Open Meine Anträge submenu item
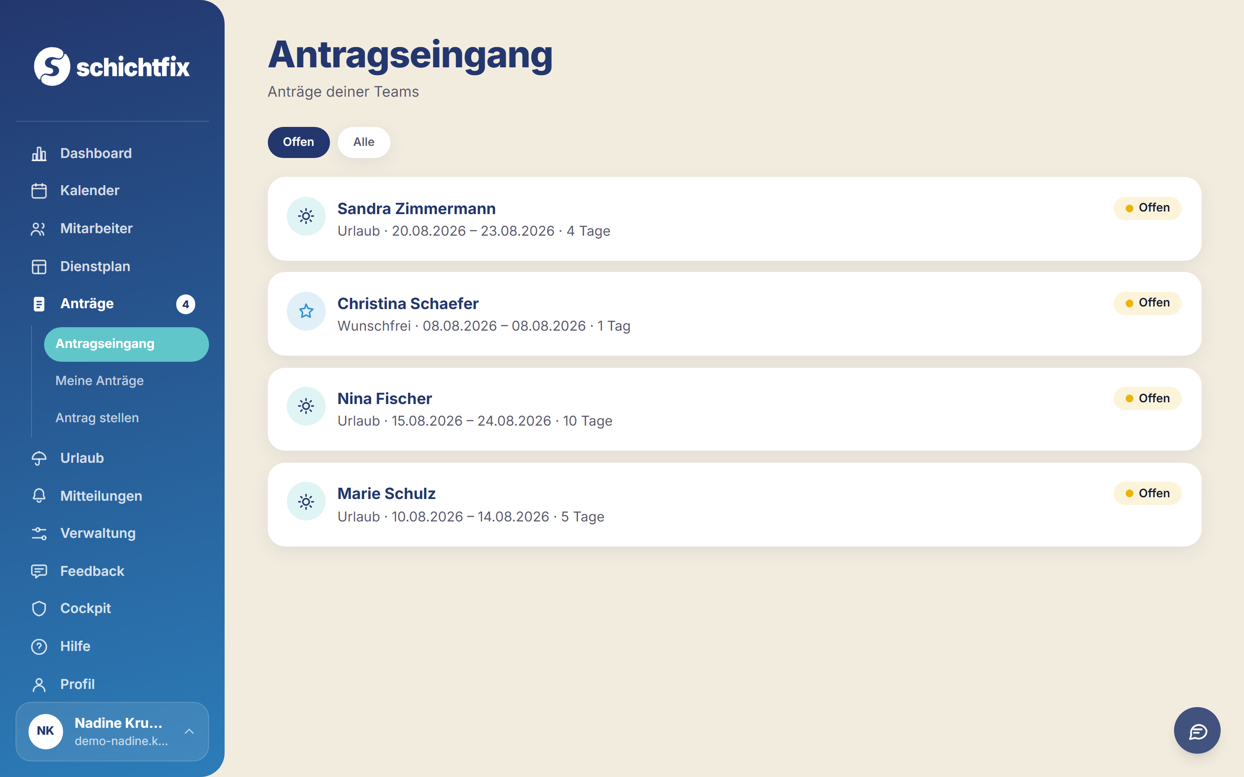 pyautogui.click(x=100, y=381)
